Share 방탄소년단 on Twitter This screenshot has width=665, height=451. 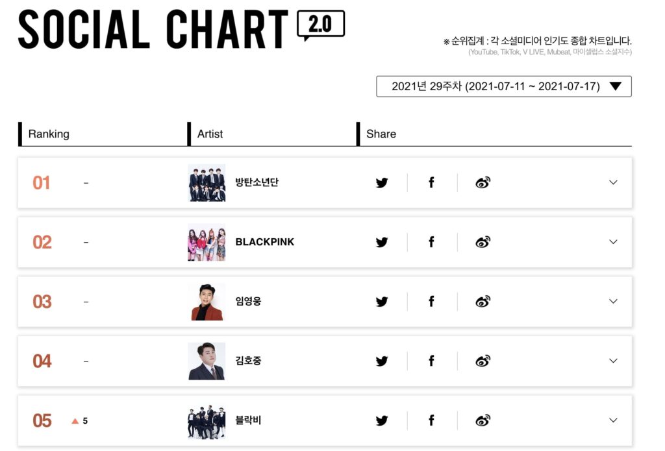point(382,183)
